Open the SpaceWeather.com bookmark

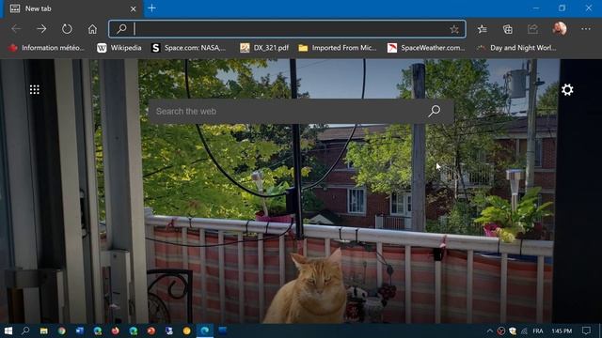[426, 48]
